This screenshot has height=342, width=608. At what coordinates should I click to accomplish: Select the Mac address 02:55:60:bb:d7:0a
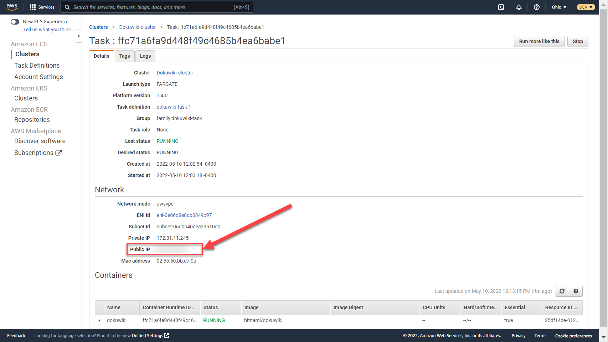176,261
